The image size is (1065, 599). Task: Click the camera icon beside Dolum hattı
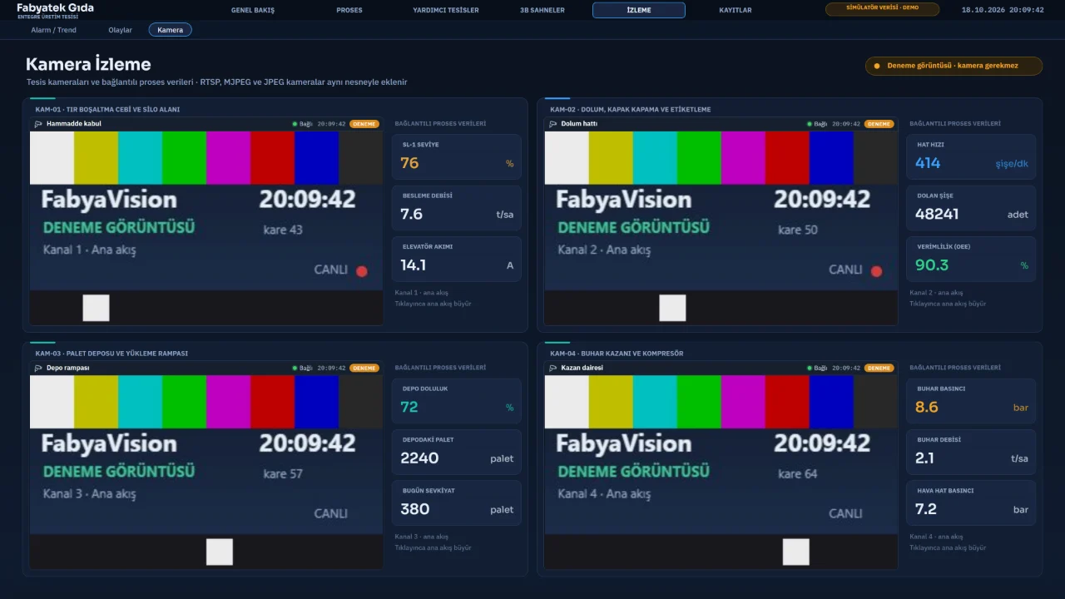(x=553, y=124)
